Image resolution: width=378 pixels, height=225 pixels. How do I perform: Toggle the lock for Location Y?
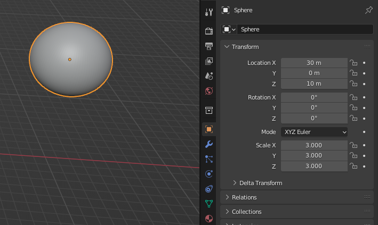point(353,73)
